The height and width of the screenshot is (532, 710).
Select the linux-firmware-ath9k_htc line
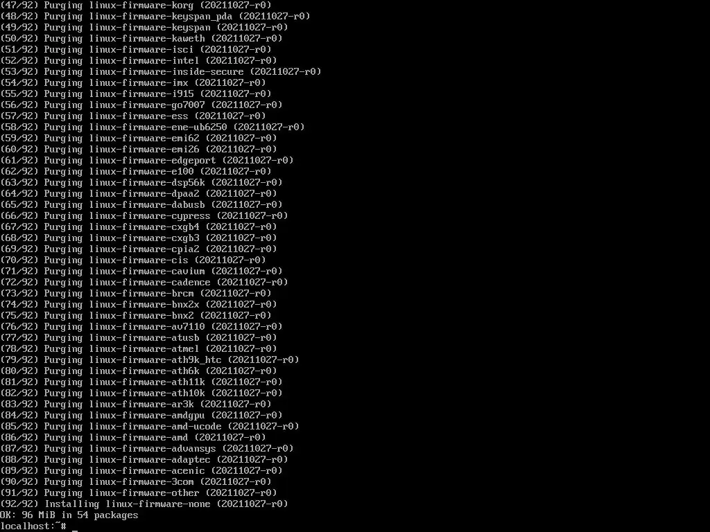pyautogui.click(x=150, y=360)
